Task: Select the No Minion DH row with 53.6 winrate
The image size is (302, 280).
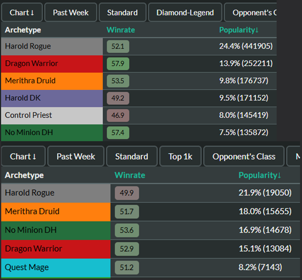Action: [151, 230]
